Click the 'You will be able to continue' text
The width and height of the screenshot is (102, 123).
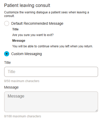pyautogui.click(x=53, y=46)
